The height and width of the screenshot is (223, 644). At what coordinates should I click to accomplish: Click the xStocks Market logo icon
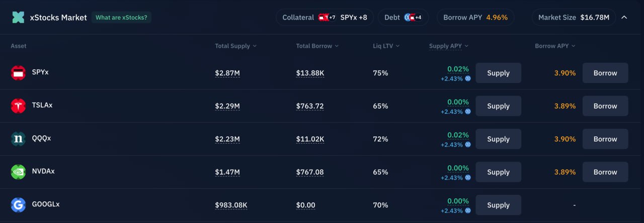click(x=18, y=17)
